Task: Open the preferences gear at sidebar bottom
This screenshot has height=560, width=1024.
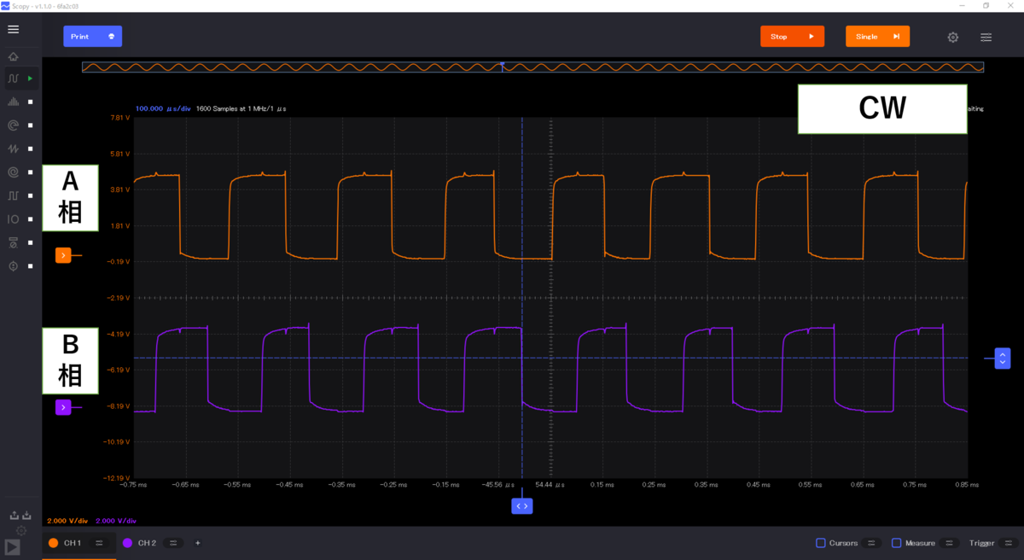Action: coord(21,531)
